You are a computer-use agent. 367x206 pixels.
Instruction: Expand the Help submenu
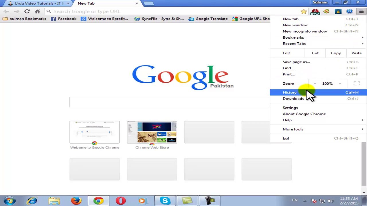coord(318,120)
